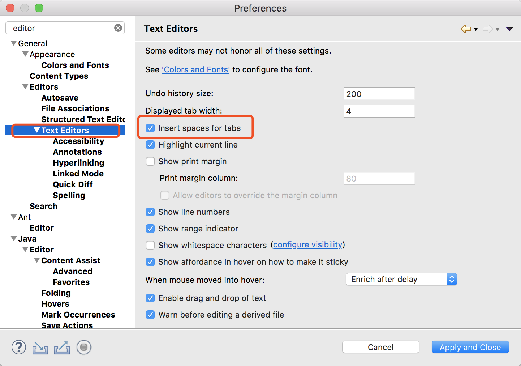
Task: Clear the editor search filter text
Action: point(118,28)
